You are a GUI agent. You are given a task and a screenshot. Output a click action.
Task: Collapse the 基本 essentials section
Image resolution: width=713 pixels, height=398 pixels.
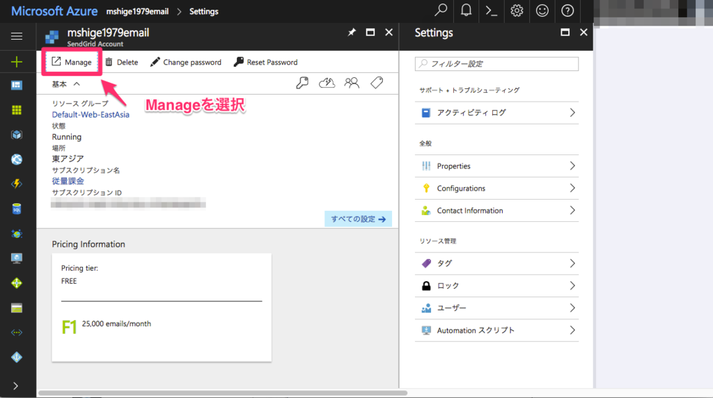tap(66, 84)
